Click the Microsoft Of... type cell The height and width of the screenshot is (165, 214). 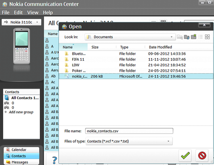coord(131,76)
